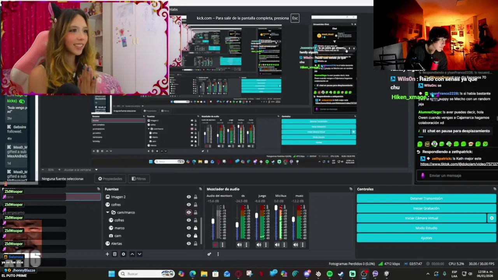Open the TikTok link in chat
Screen dimensions: 498x280
click(x=459, y=164)
